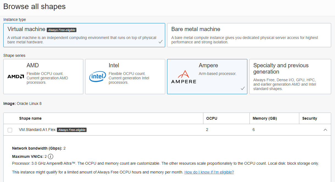The width and height of the screenshot is (335, 182).
Task: Click the Intel logo icon
Action: pyautogui.click(x=98, y=77)
